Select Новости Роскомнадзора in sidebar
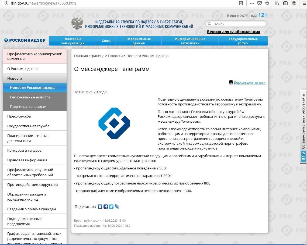Screen dimensions: 307x245 (35, 88)
